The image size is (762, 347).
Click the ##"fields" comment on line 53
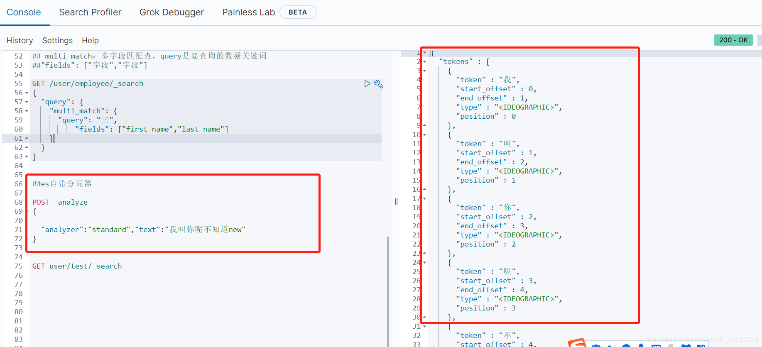coord(90,66)
